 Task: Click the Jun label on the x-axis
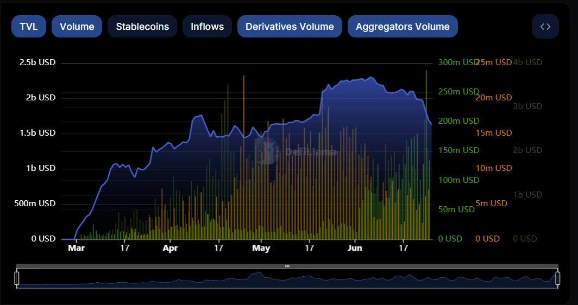pyautogui.click(x=355, y=248)
